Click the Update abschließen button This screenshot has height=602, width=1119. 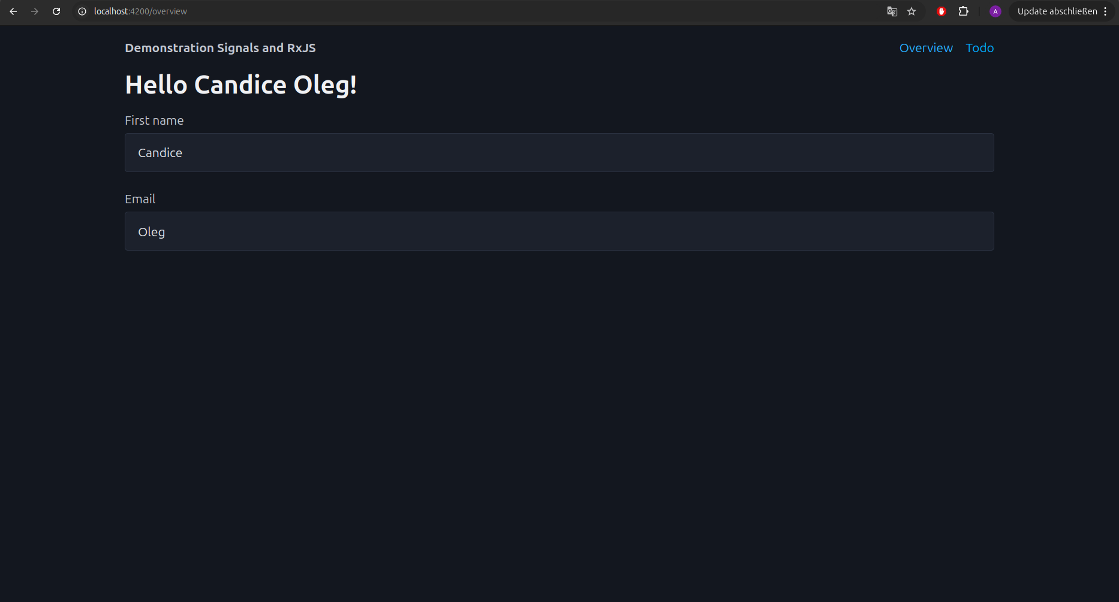click(x=1057, y=11)
